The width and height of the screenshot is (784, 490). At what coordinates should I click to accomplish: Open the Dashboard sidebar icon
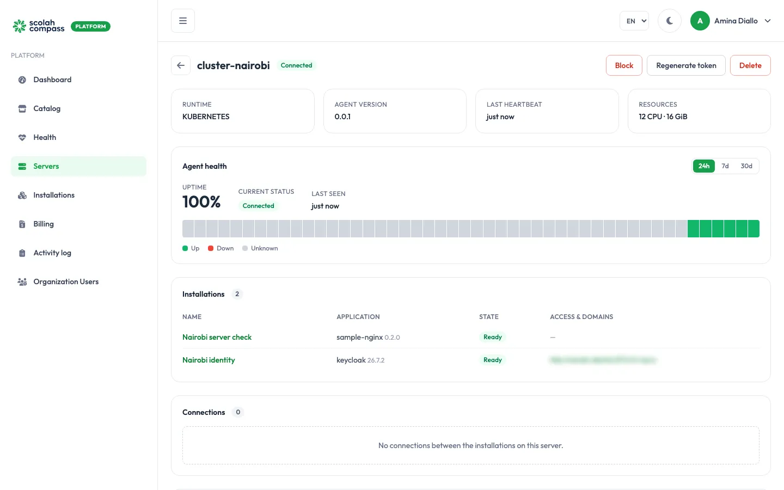tap(22, 80)
